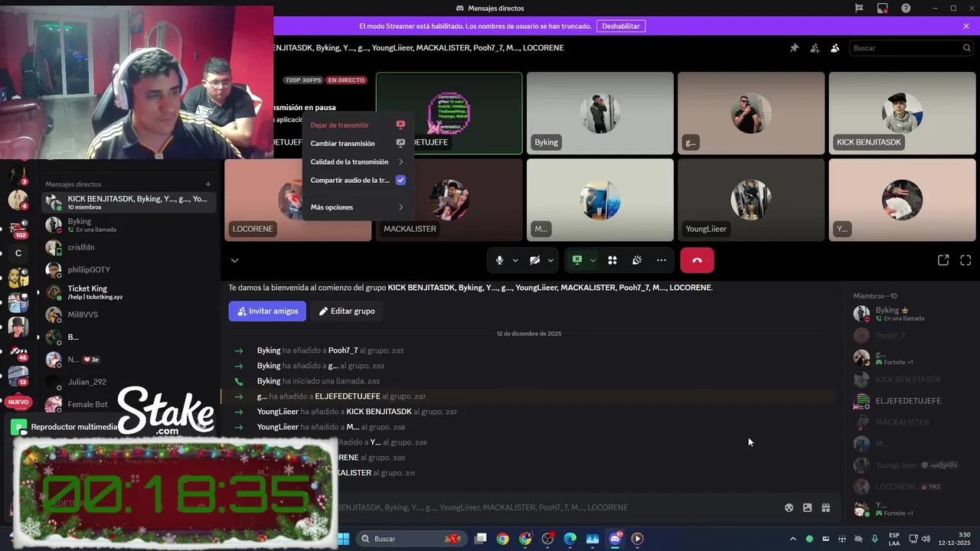This screenshot has height=551, width=980.
Task: Open the activities launcher icon
Action: click(612, 260)
